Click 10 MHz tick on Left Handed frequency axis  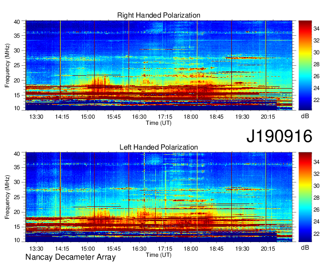click(x=17, y=240)
